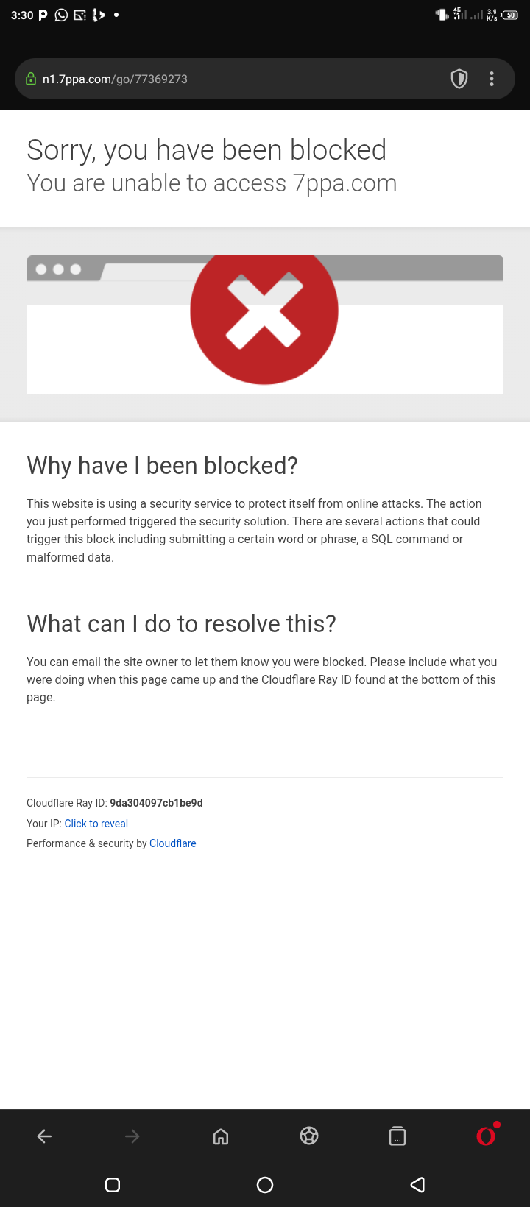
Task: Tap the Android back triangle button
Action: 417,1185
